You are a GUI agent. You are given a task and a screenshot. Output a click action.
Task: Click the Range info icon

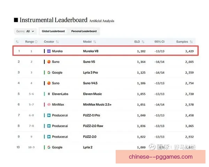tap(36, 42)
